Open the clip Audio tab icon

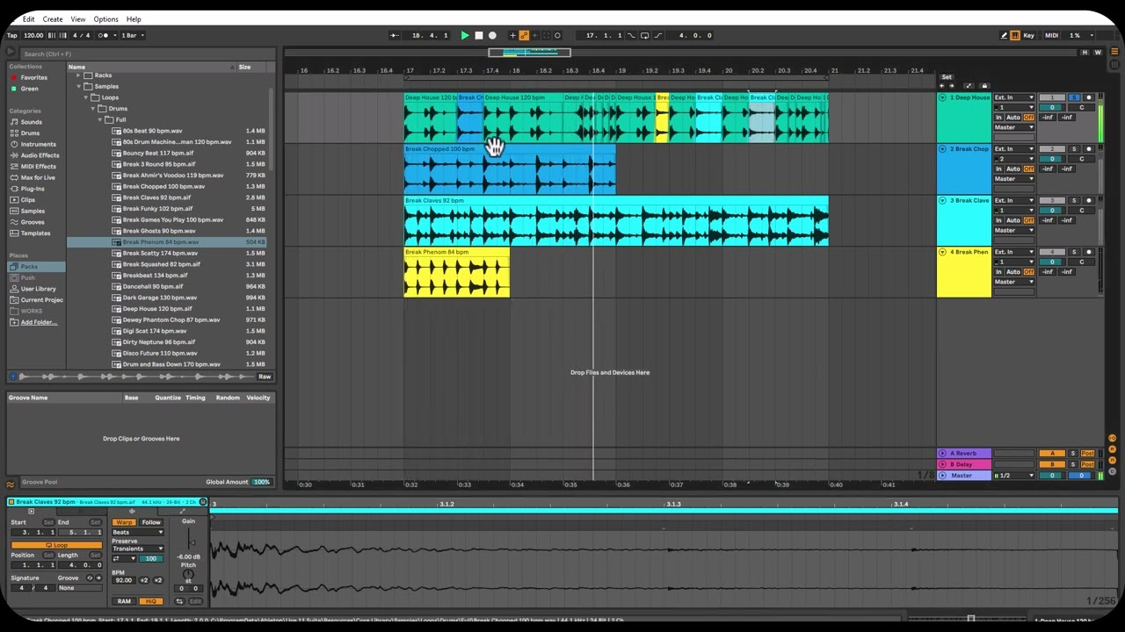coord(132,511)
